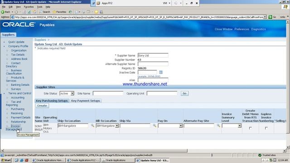Open the Tools menu
The width and height of the screenshot is (290, 163).
point(39,7)
